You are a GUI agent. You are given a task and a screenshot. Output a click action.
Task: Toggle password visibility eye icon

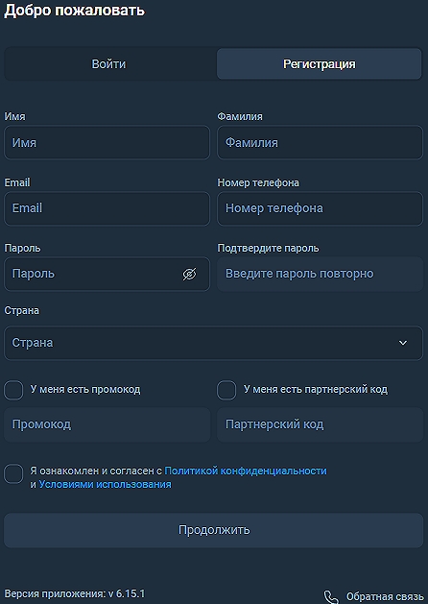(189, 275)
